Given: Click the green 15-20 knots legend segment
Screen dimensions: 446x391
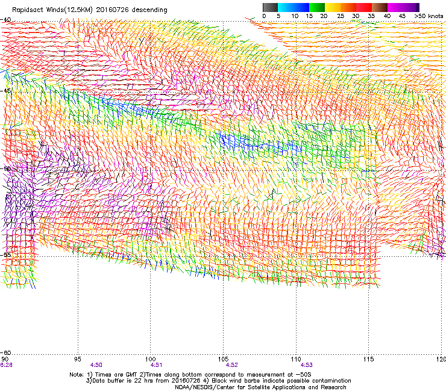Looking at the screenshot, I should (317, 7).
